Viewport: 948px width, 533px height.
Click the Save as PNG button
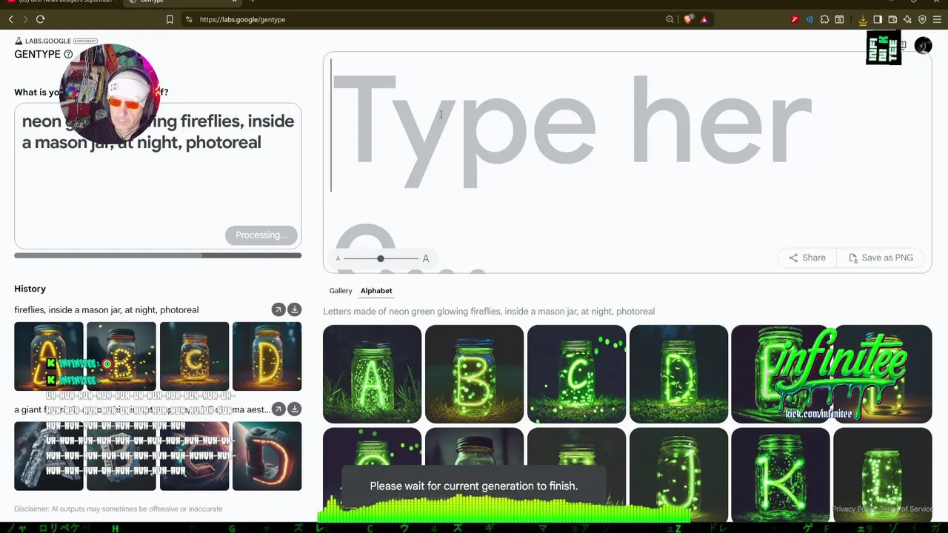(881, 258)
